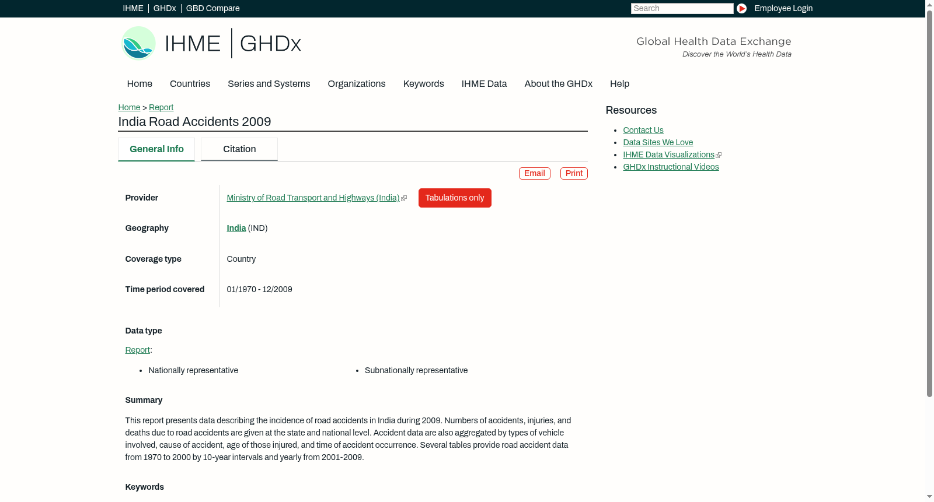Viewport: 934px width, 502px height.
Task: Click inside the Search input field
Action: coord(682,8)
